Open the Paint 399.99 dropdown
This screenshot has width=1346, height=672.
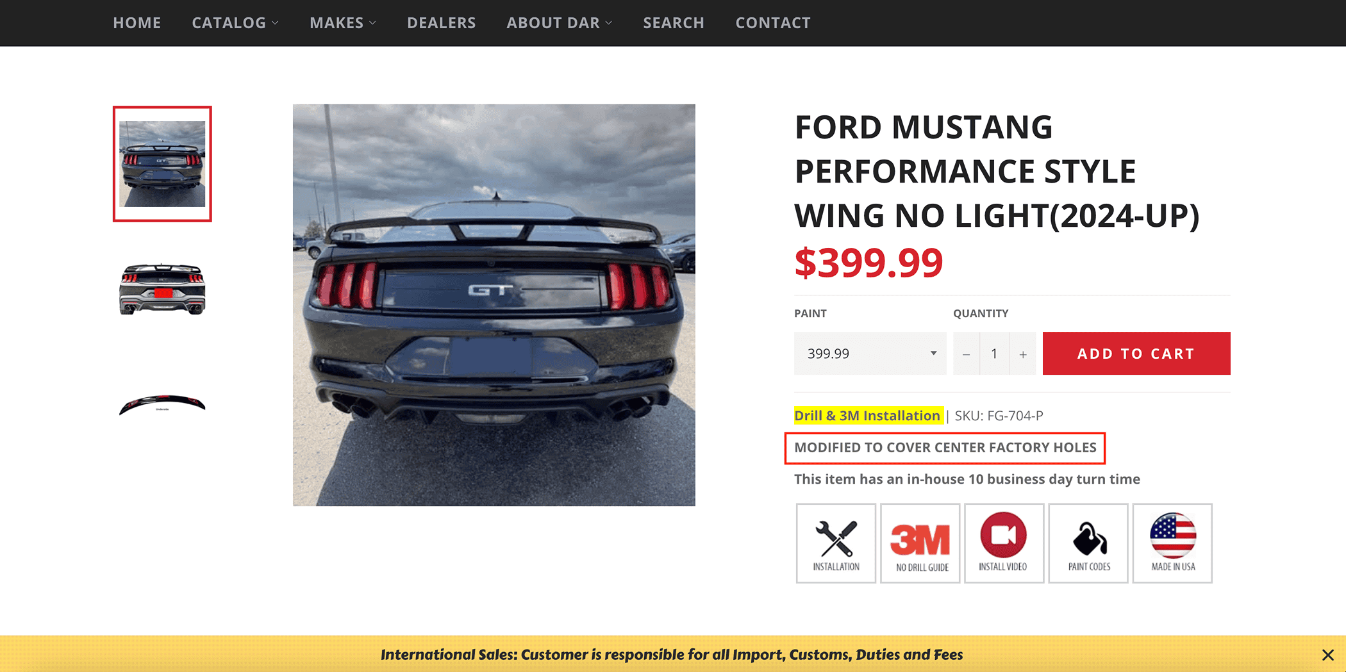tap(870, 354)
